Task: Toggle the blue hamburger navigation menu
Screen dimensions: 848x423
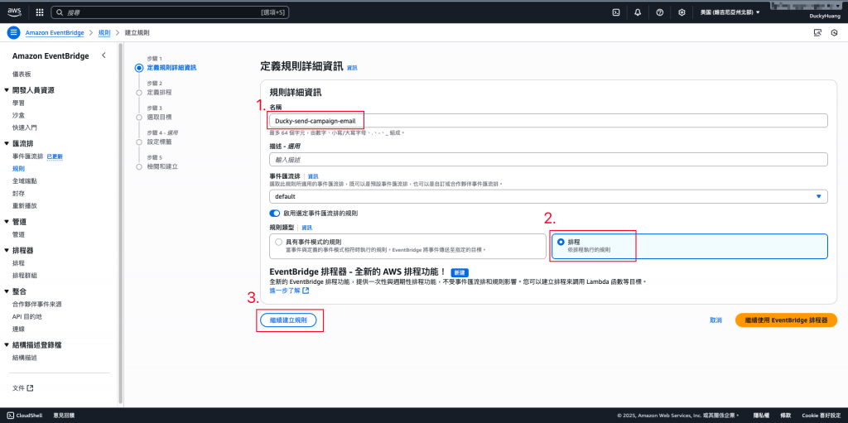Action: click(13, 32)
